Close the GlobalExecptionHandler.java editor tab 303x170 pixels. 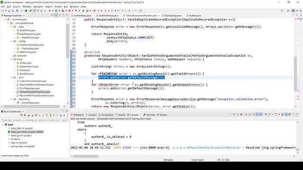point(159,16)
